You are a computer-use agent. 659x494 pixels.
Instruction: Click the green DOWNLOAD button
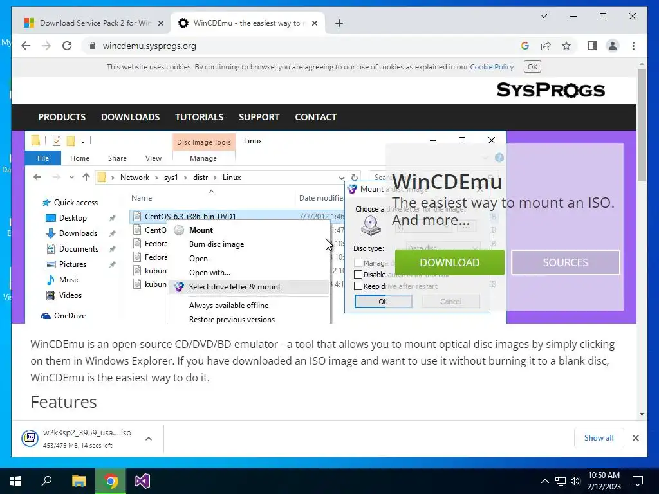[x=449, y=262]
